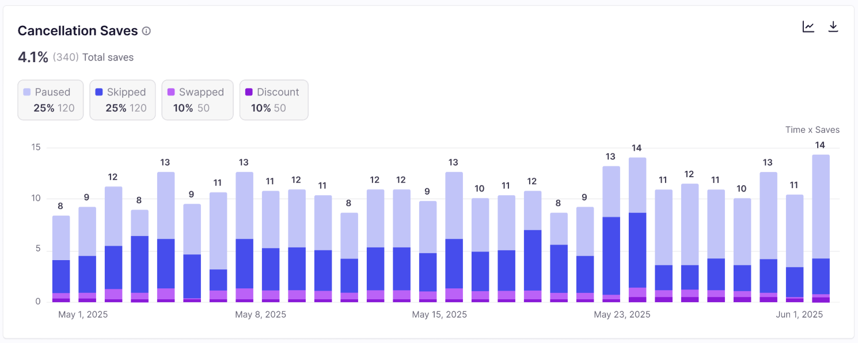Click the 4.1% total saves figure
Viewport: 858px width, 343px height.
[33, 57]
